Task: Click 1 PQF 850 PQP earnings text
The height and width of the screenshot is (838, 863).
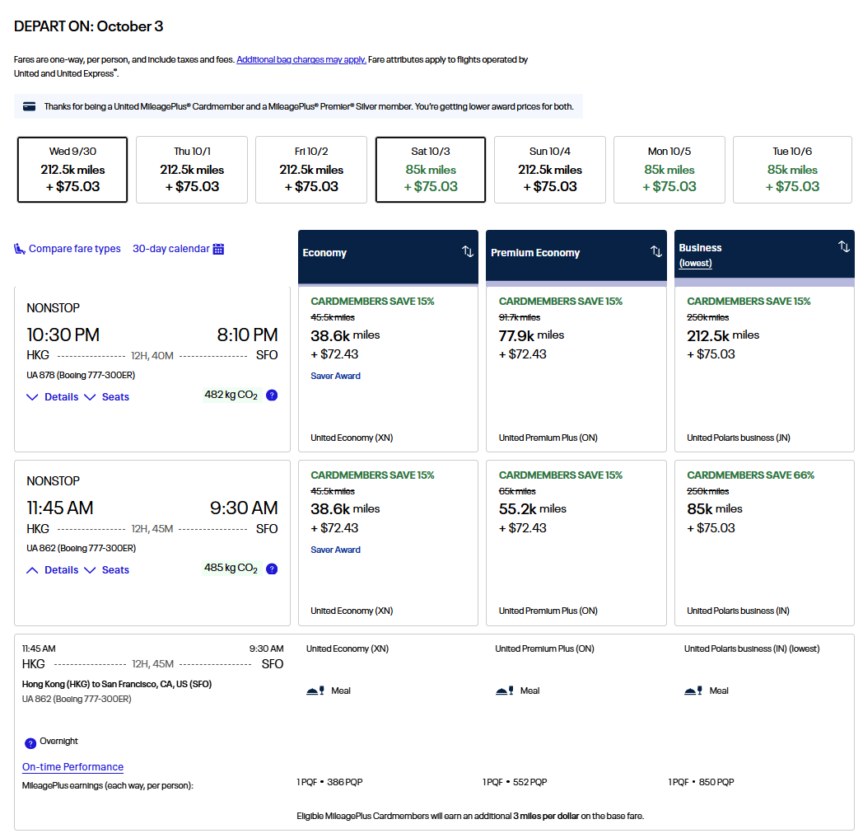Action: click(702, 782)
